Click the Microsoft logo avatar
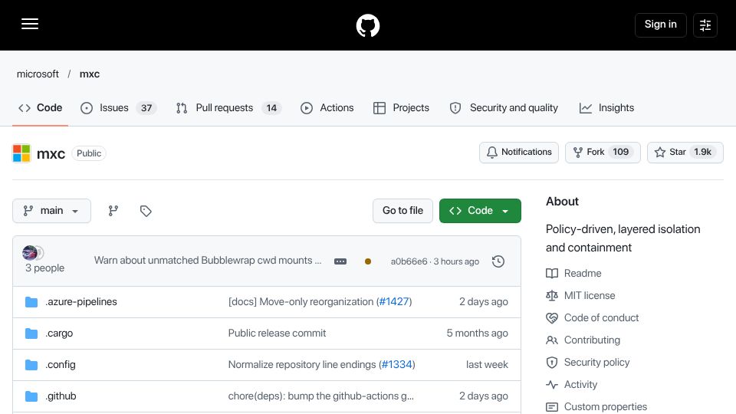The width and height of the screenshot is (736, 414). tap(21, 153)
